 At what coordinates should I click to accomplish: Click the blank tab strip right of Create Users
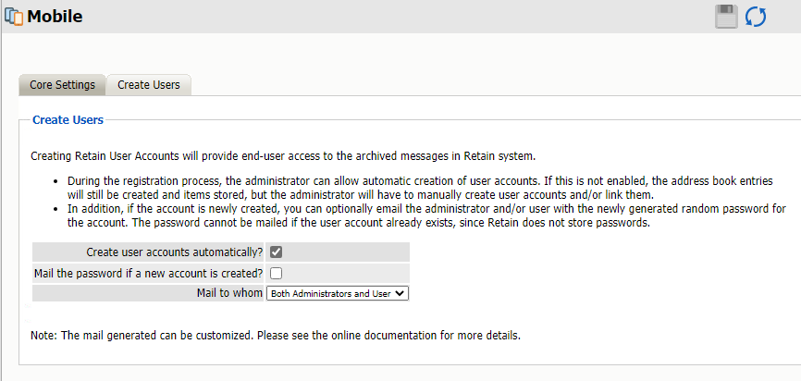(x=490, y=85)
